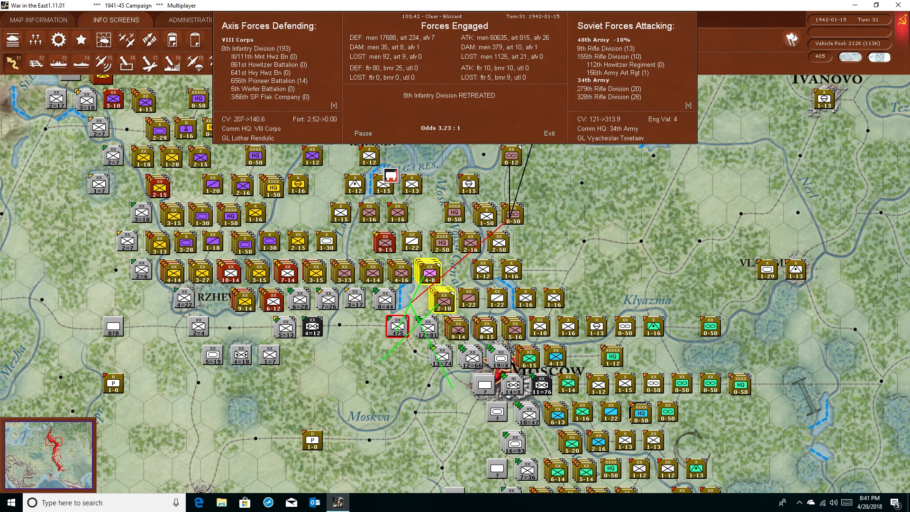Select the black 11=76 unit counter
The image size is (910, 512).
541,385
